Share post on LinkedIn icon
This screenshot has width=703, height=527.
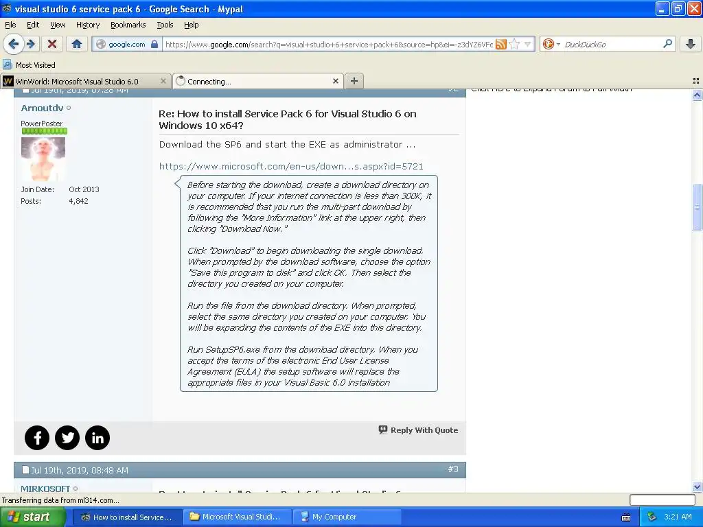coord(97,438)
